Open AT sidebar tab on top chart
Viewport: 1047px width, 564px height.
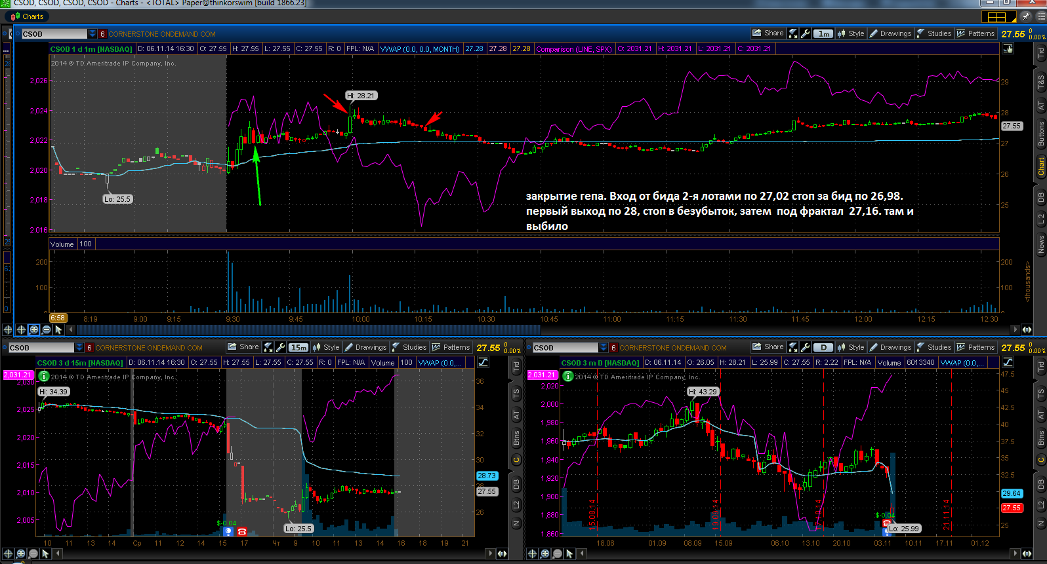point(1040,105)
